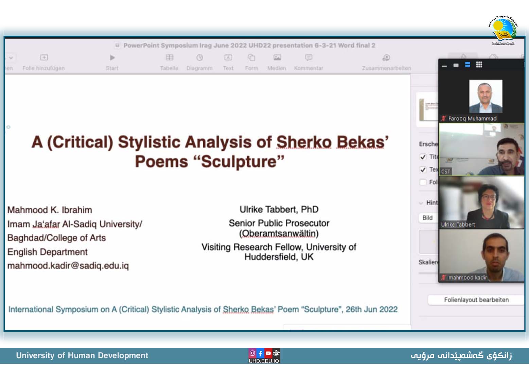This screenshot has width=529, height=367.
Task: Click the Visiting Research Fellow line
Action: (x=279, y=252)
